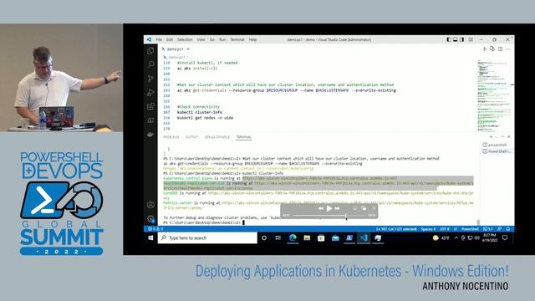The width and height of the screenshot is (535, 301).
Task: Click Ln 167, Col 1 in status bar
Action: [396, 229]
